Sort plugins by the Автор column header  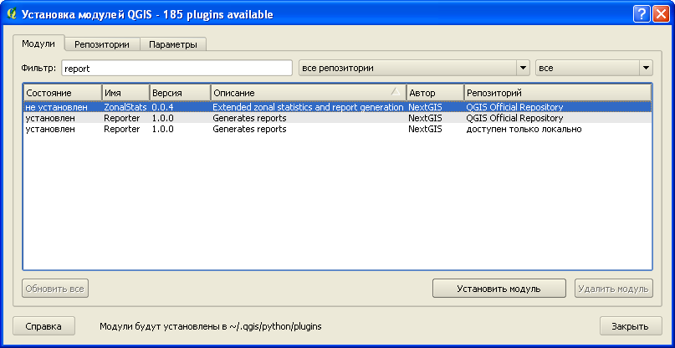[434, 92]
